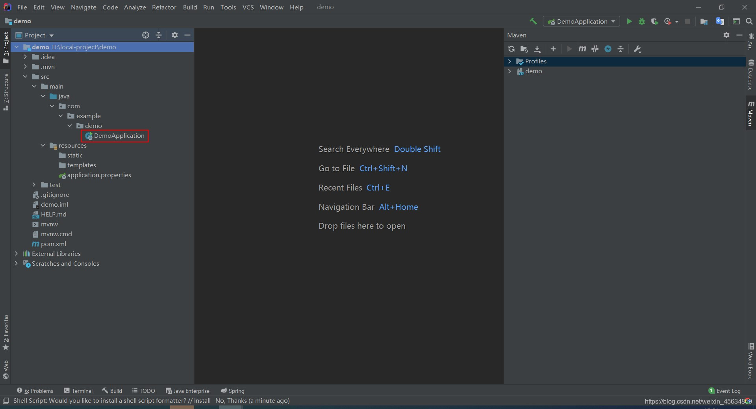The width and height of the screenshot is (756, 409).
Task: Click the No, Thanks link in status bar
Action: click(x=231, y=400)
